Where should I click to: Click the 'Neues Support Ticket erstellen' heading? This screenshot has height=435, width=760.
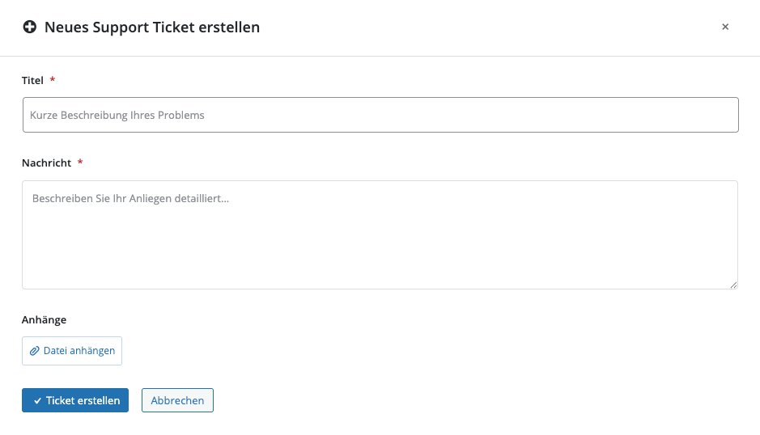coord(152,27)
